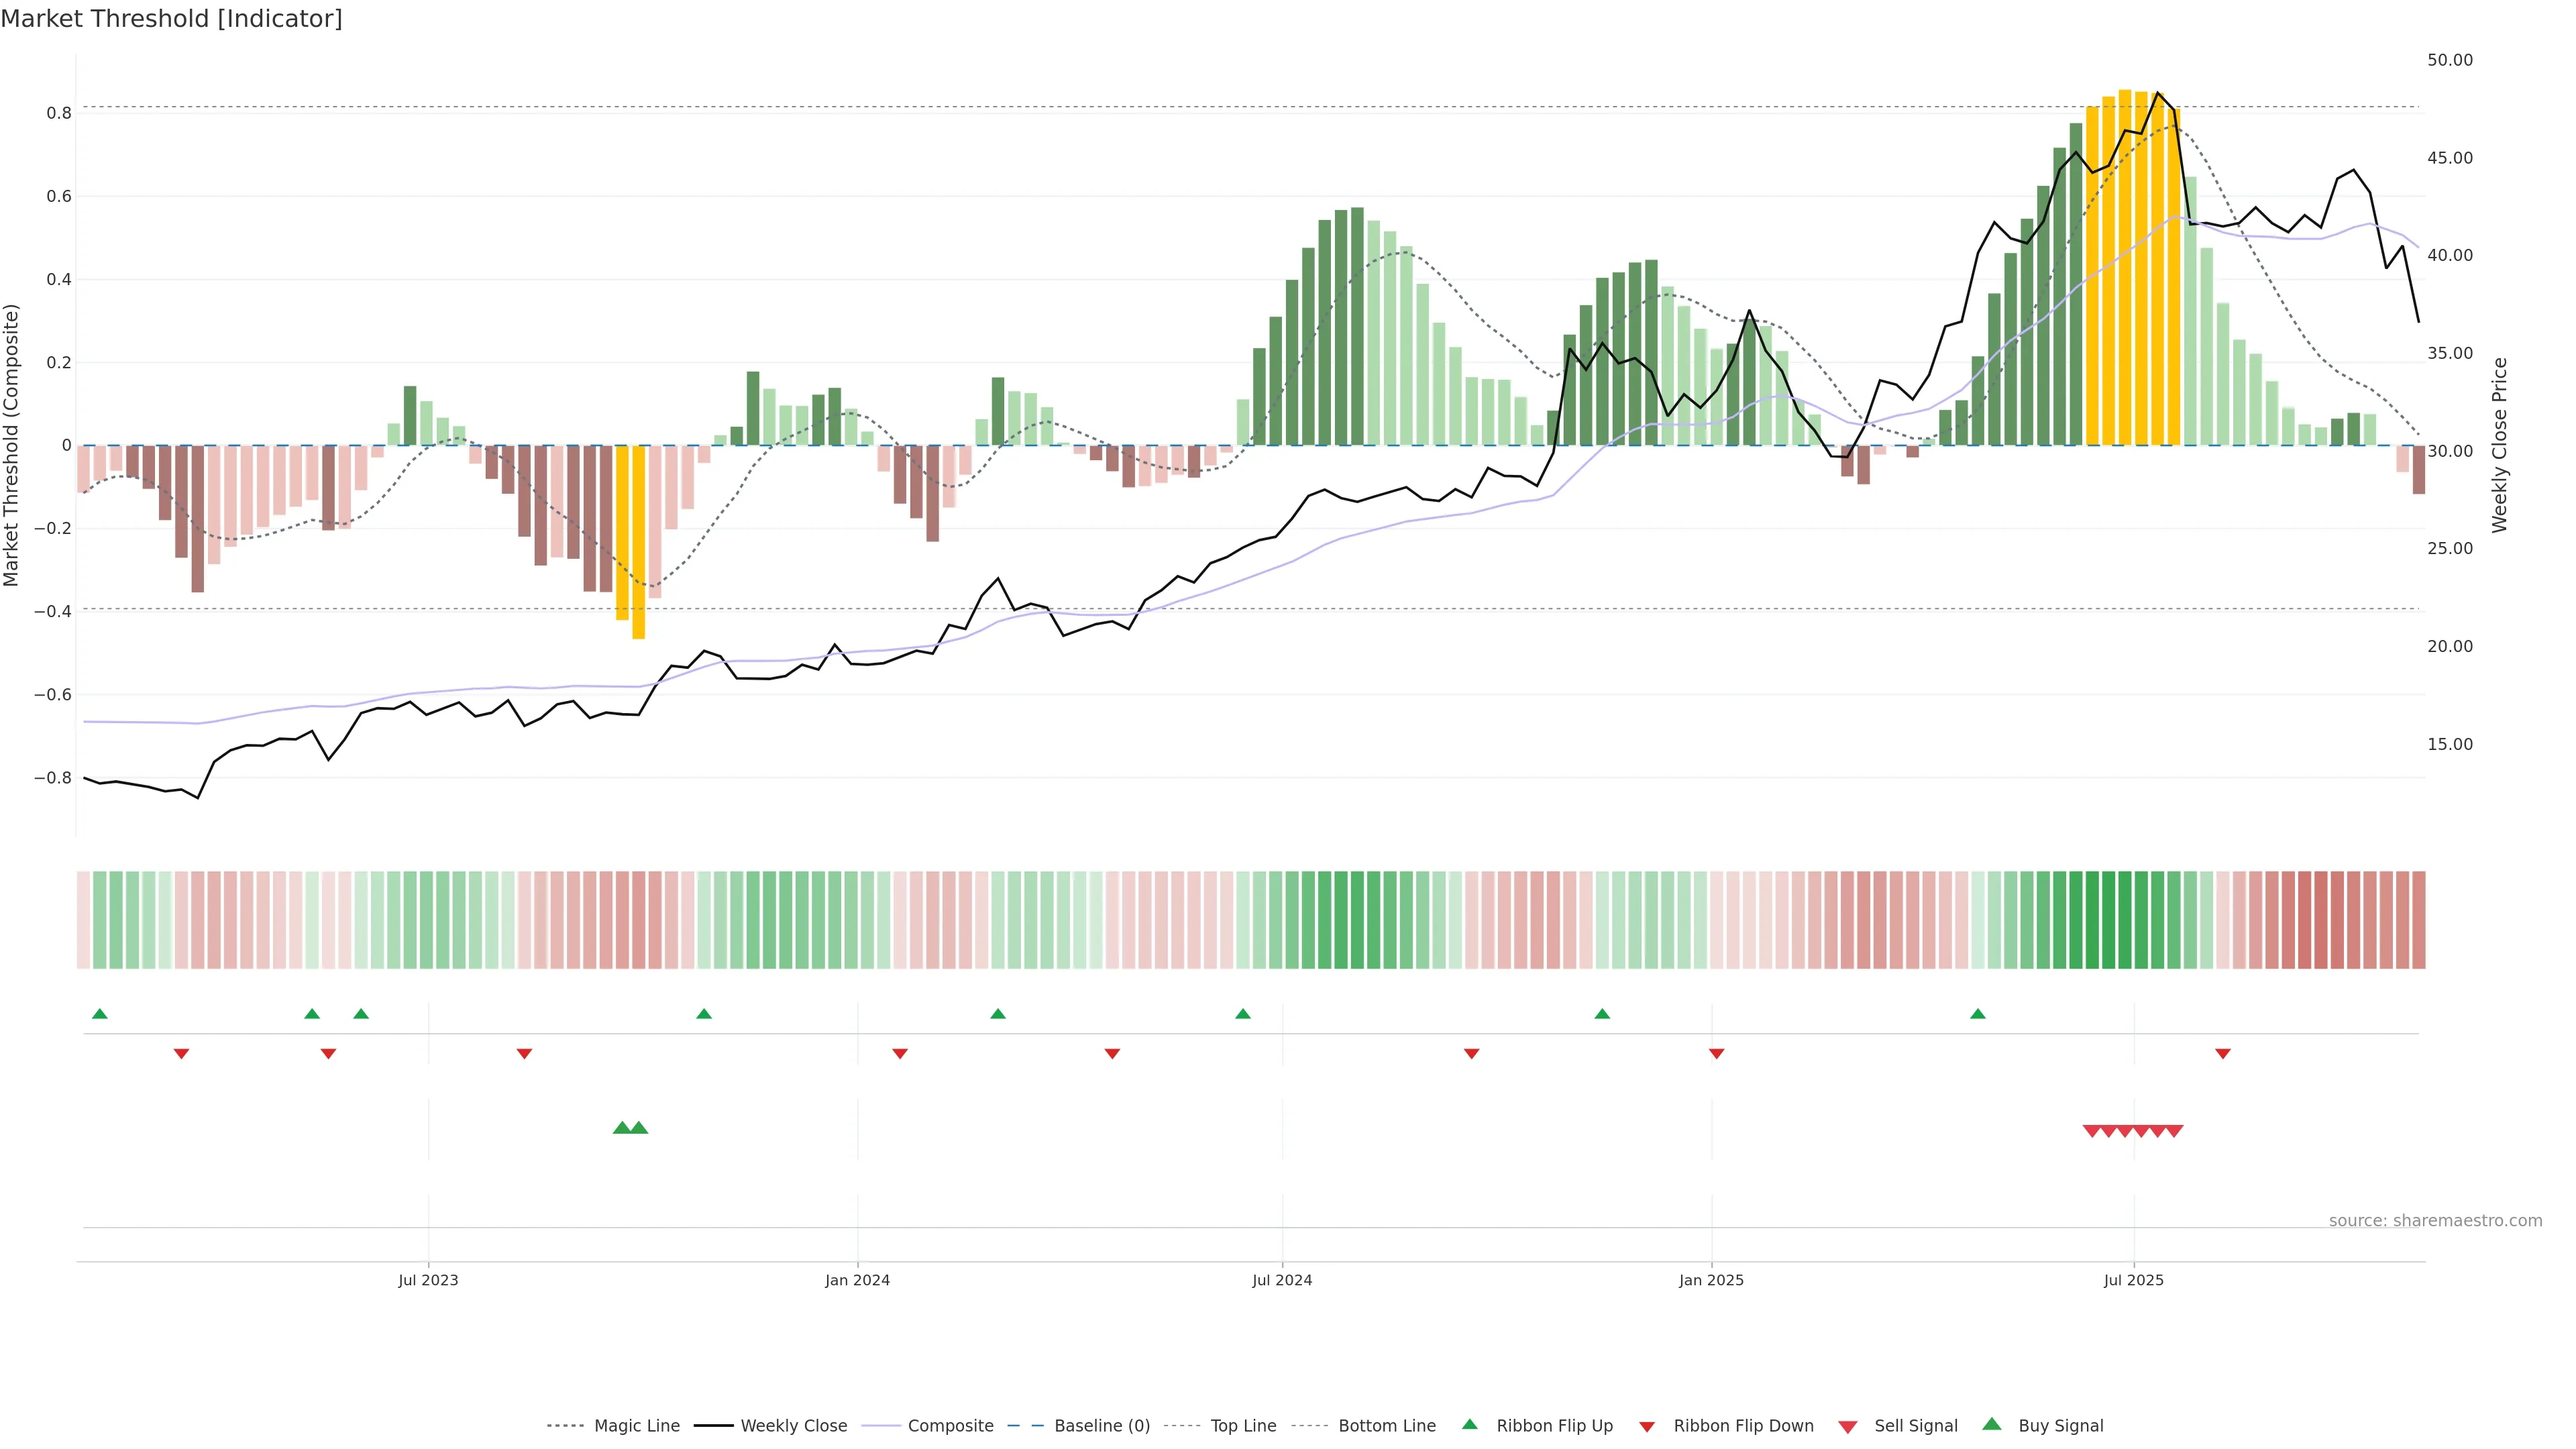Click the Buy Signal legend triangle icon

pyautogui.click(x=1992, y=1424)
